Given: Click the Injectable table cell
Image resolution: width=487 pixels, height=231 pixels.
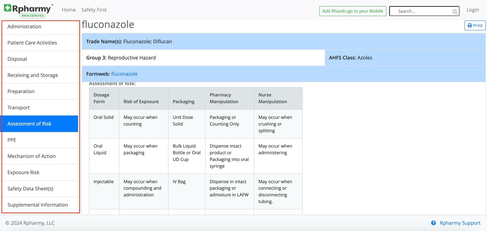Looking at the screenshot, I should pyautogui.click(x=104, y=191).
